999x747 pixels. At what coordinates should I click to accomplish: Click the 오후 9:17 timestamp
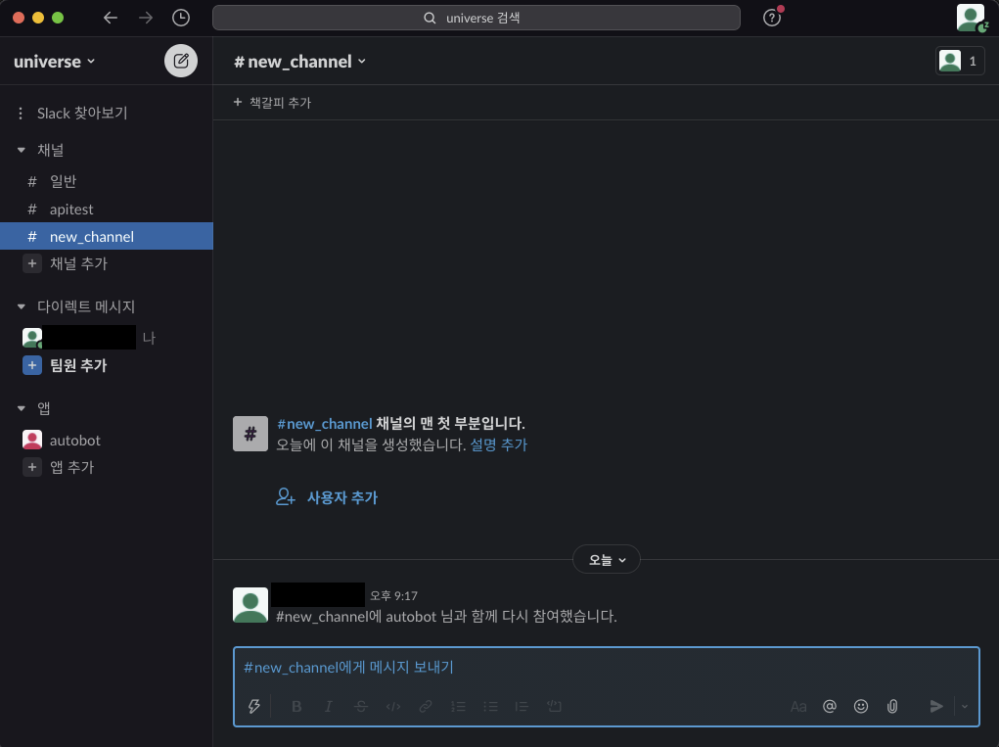[x=393, y=595]
